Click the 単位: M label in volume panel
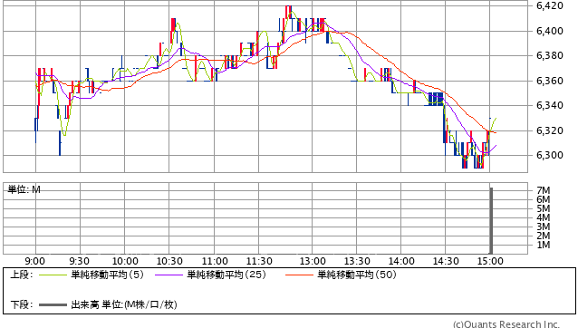 click(24, 189)
